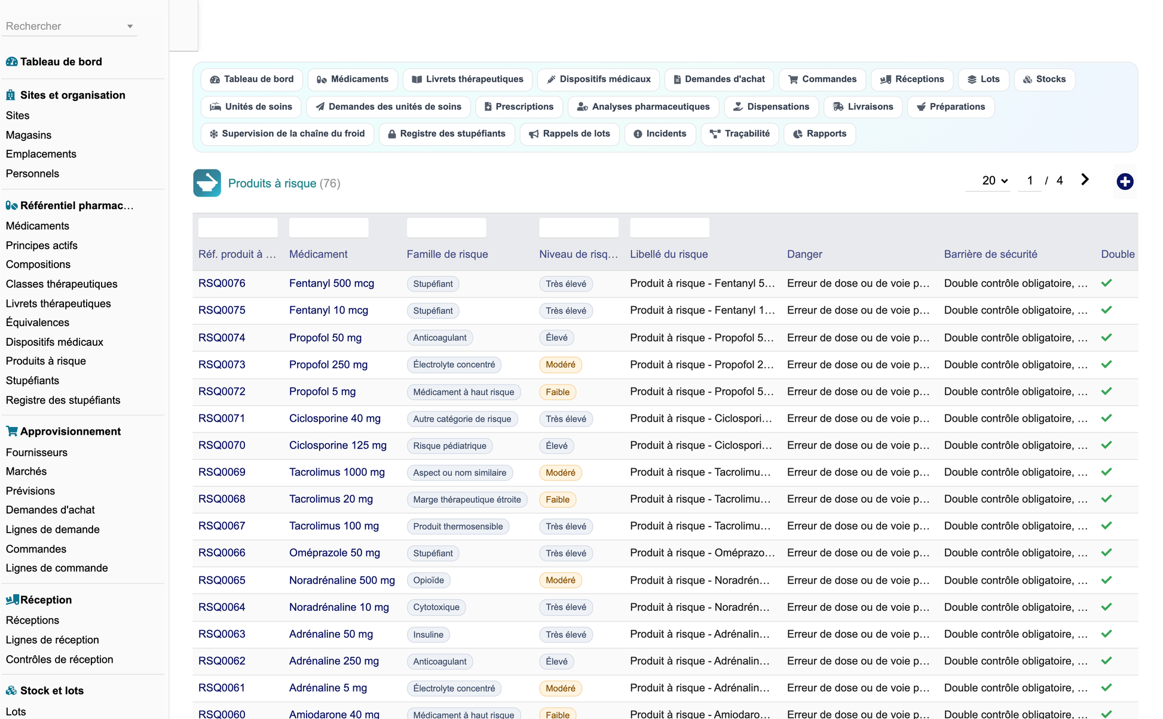
Task: Click the Médicament column filter field
Action: click(329, 228)
